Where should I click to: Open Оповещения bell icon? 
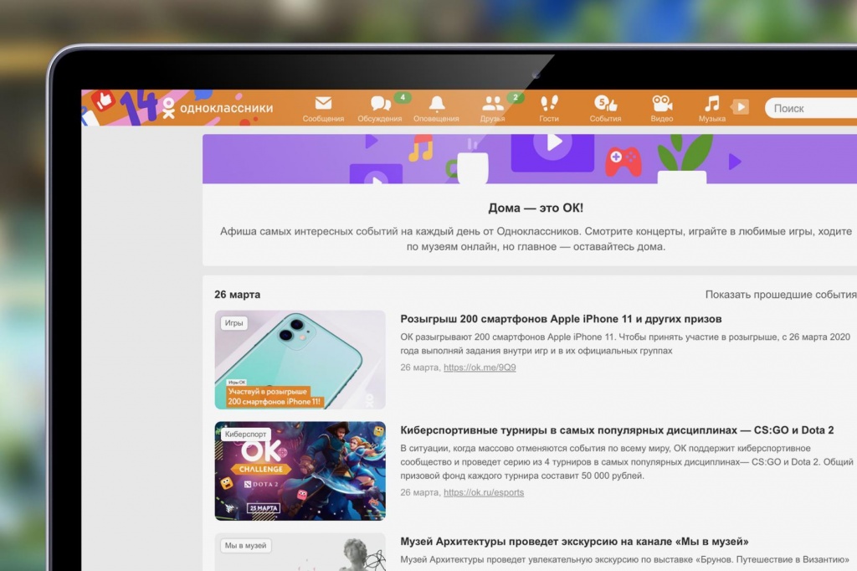click(437, 103)
